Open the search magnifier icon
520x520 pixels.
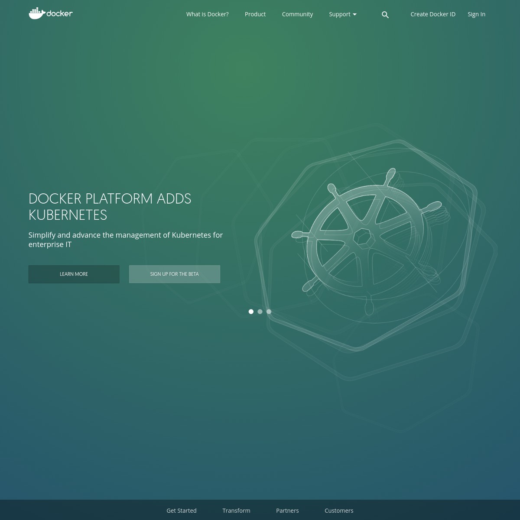[x=385, y=15]
